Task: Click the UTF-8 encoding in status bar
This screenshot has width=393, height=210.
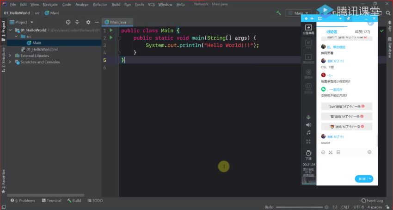Action: click(x=359, y=207)
